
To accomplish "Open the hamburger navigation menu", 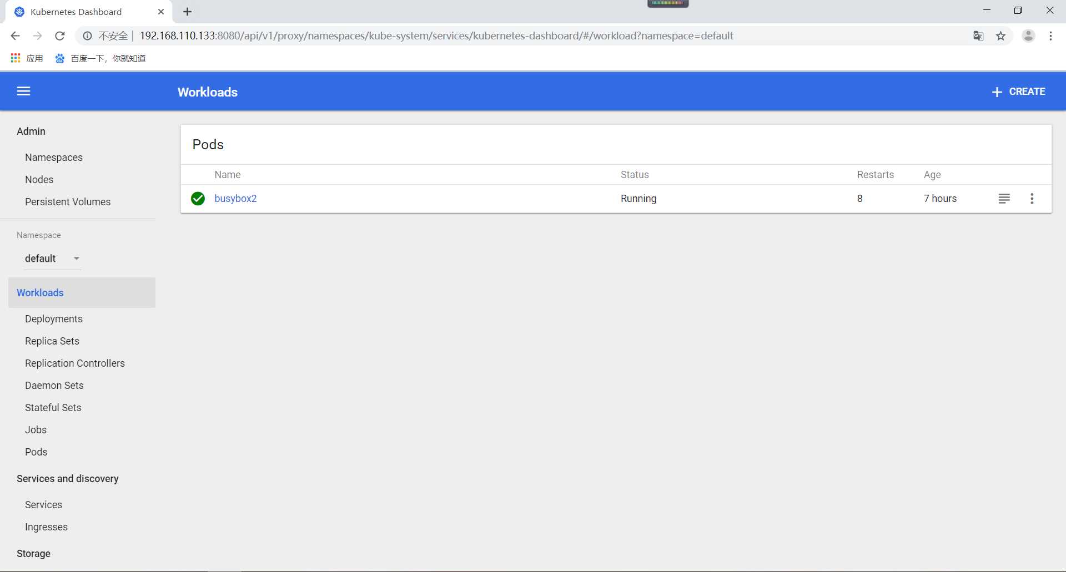I will click(23, 91).
